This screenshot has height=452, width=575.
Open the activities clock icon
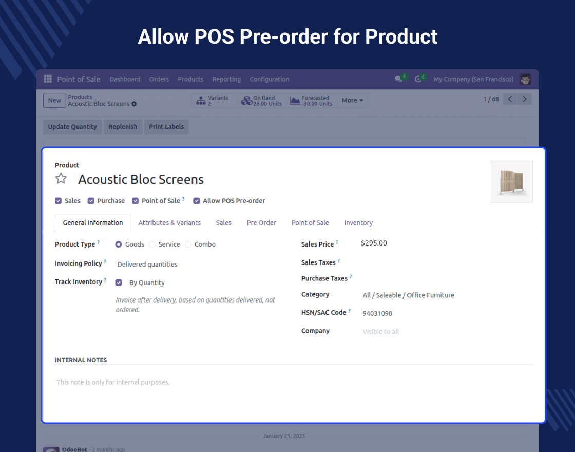[418, 79]
